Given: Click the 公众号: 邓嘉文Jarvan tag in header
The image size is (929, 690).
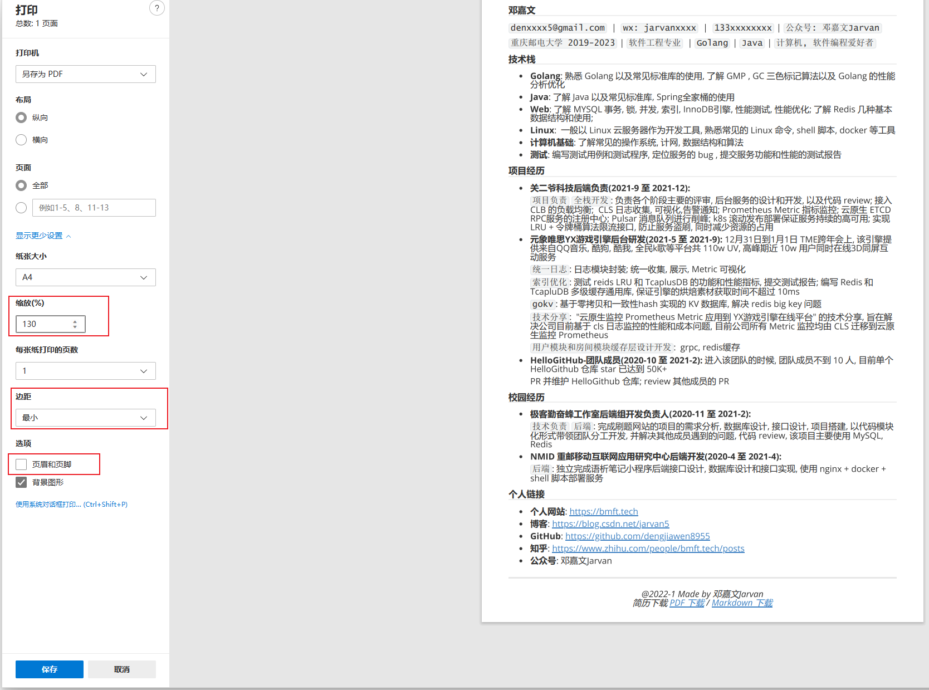Looking at the screenshot, I should tap(833, 28).
